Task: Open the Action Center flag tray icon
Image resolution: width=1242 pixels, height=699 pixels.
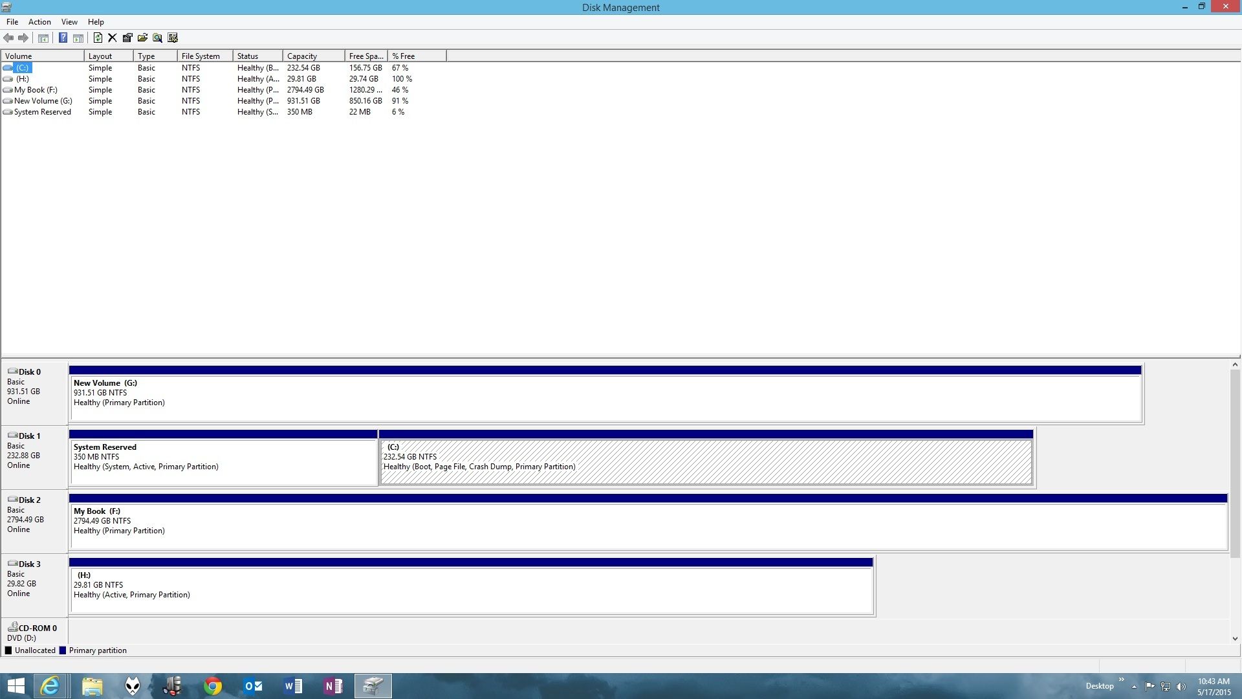Action: pyautogui.click(x=1149, y=687)
